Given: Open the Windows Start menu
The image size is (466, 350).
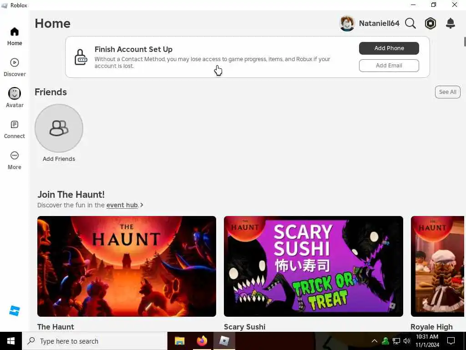Looking at the screenshot, I should pyautogui.click(x=11, y=341).
